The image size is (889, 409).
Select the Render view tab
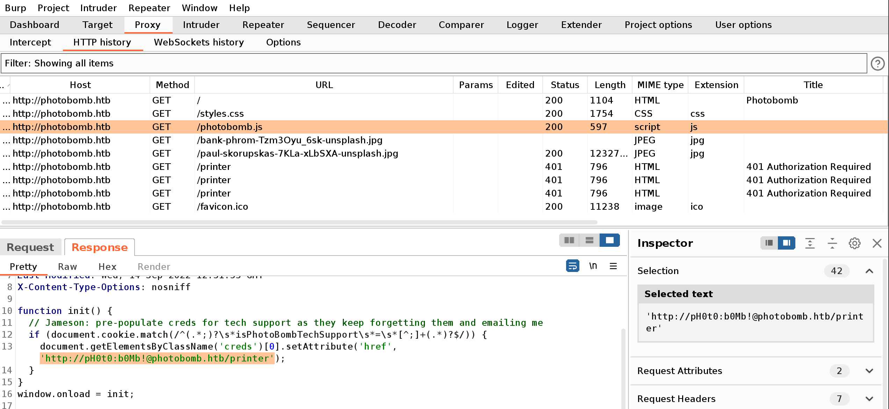[x=154, y=267]
